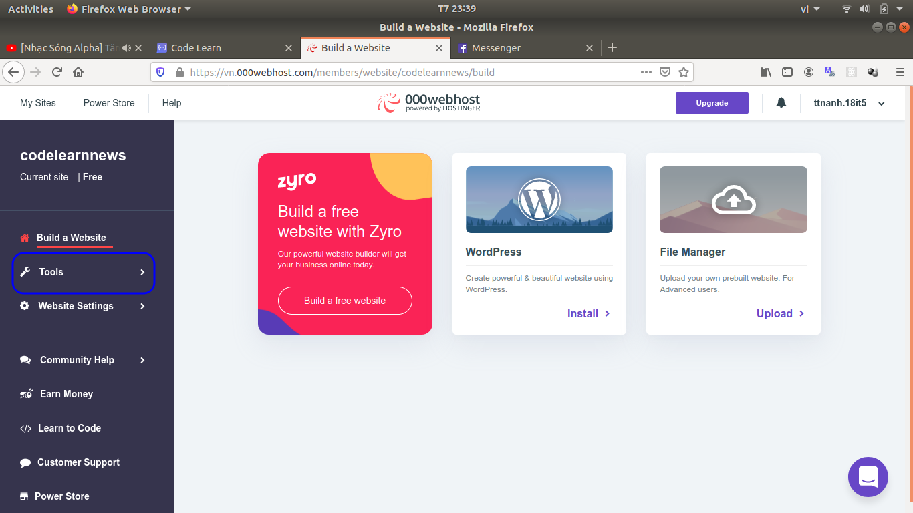The height and width of the screenshot is (513, 913).
Task: View site security lock information
Action: coord(179,72)
